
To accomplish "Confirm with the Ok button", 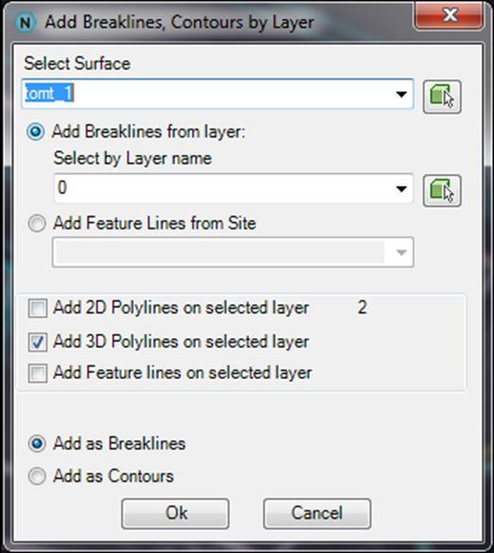I will coord(175,513).
